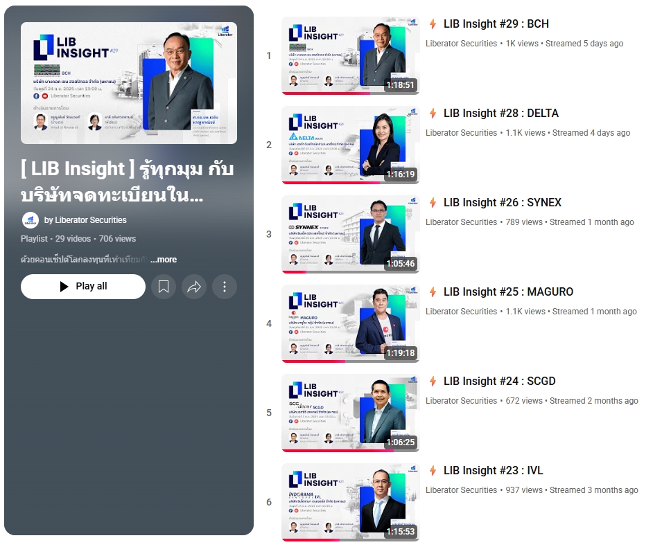Click '672 views • Streamed 2 months ago'
Image resolution: width=671 pixels, height=547 pixels.
click(x=572, y=401)
